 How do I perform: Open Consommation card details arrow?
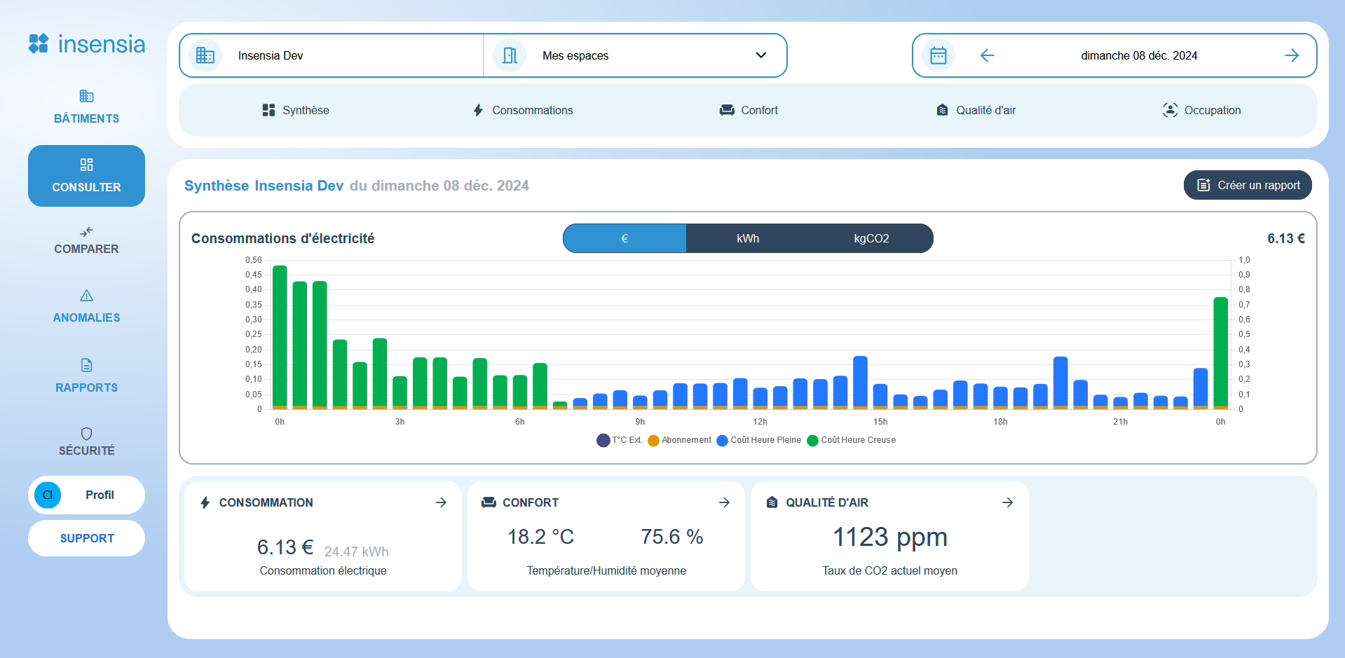pyautogui.click(x=441, y=502)
